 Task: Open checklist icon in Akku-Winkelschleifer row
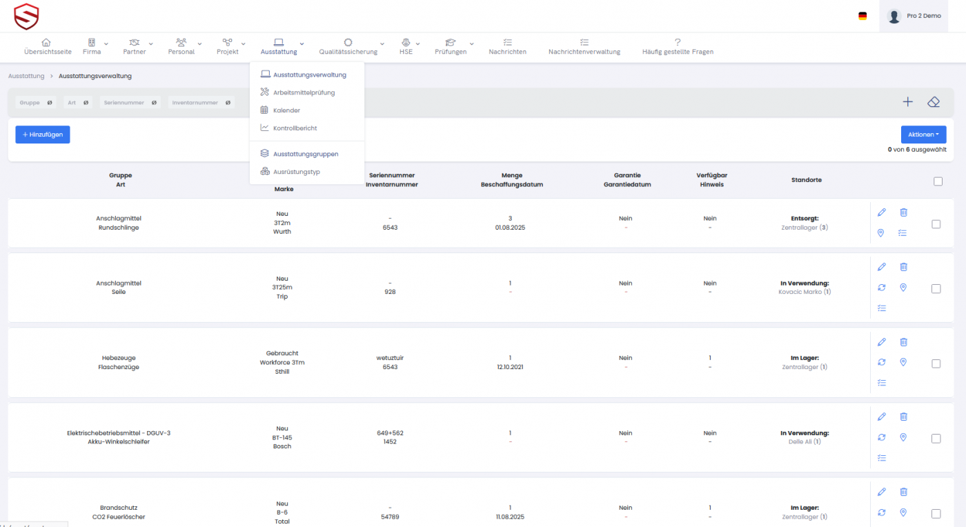click(x=881, y=457)
